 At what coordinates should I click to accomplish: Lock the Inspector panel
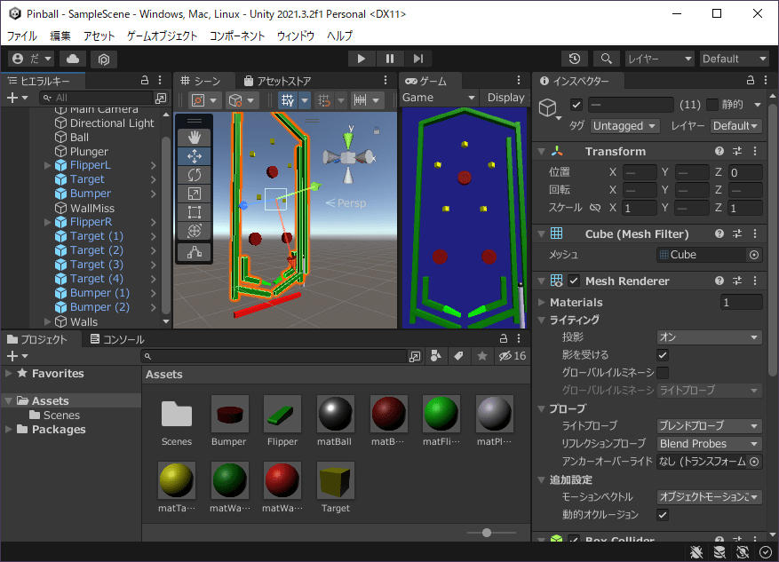click(751, 80)
